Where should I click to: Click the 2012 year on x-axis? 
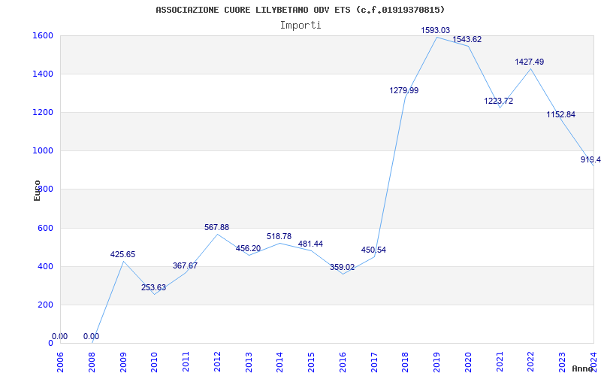[217, 362]
